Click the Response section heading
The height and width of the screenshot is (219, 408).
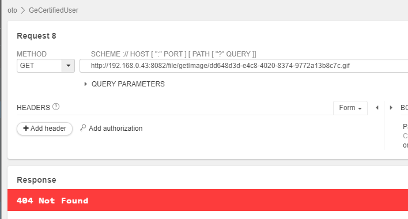pos(36,180)
